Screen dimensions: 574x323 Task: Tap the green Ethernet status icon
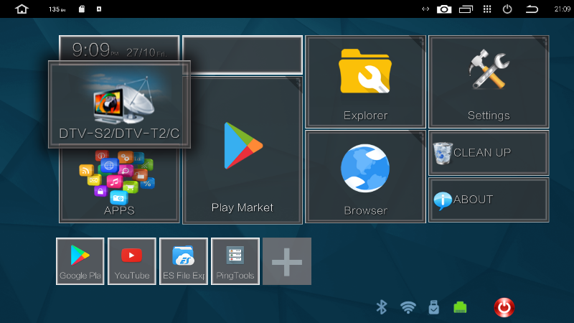pyautogui.click(x=460, y=308)
